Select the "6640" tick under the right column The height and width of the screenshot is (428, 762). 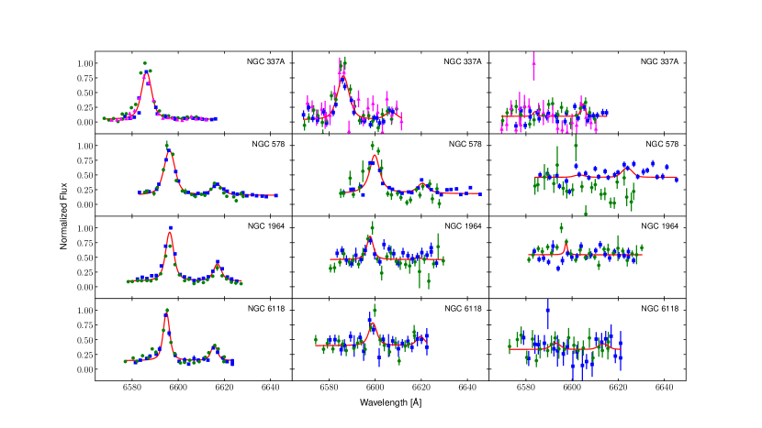[x=665, y=388]
